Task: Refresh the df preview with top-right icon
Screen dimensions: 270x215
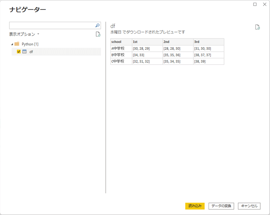Action: click(258, 27)
